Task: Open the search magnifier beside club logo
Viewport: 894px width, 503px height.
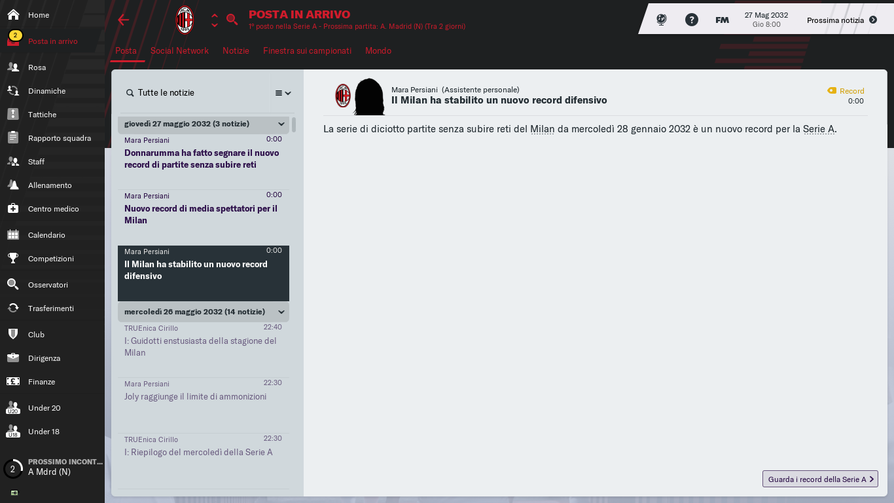Action: pyautogui.click(x=232, y=20)
